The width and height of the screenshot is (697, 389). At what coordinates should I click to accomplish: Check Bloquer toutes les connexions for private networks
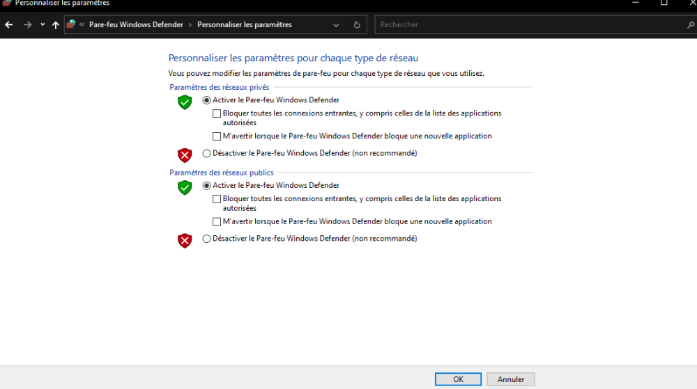217,113
